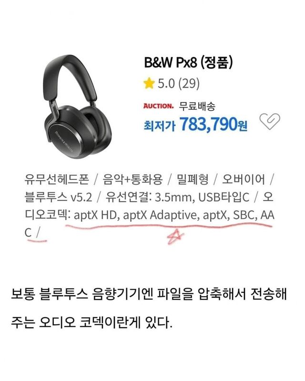Viewport: 305px width, 381px height.
Task: Click the 최저가 783,790원 price
Action: click(195, 124)
